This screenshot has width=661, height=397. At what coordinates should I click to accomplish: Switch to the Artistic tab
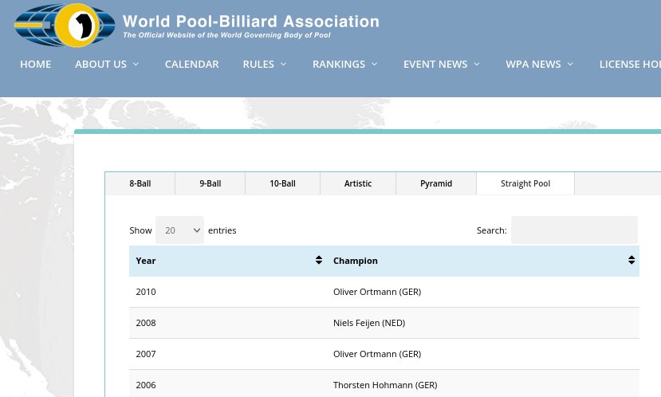358,183
